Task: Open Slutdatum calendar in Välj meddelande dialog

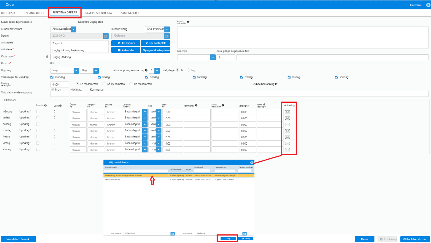Action: coord(244,233)
